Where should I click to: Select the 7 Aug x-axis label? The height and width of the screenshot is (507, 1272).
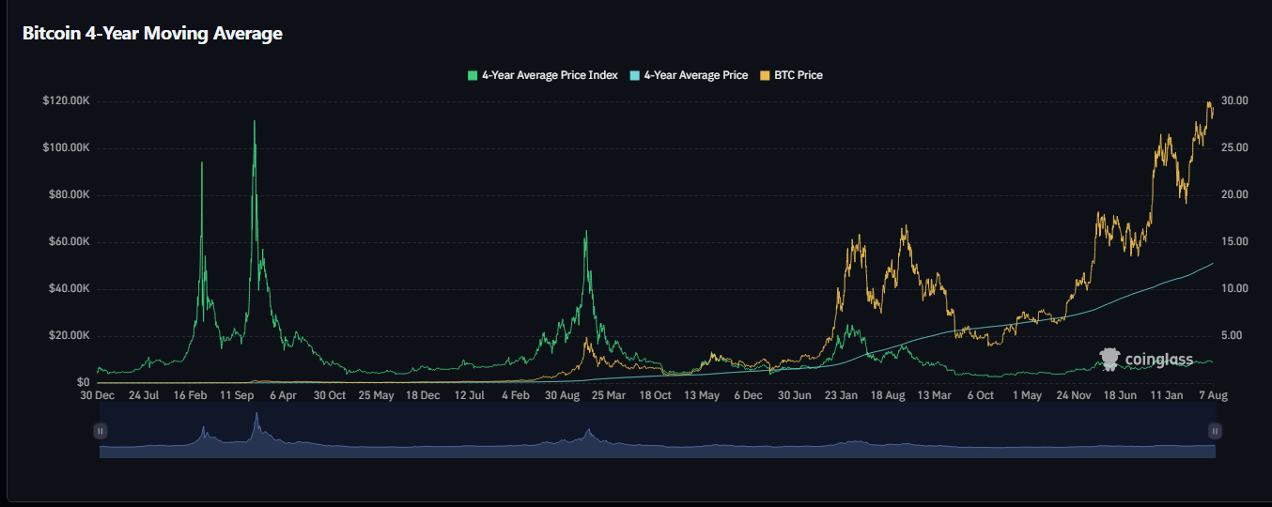[x=1212, y=396]
